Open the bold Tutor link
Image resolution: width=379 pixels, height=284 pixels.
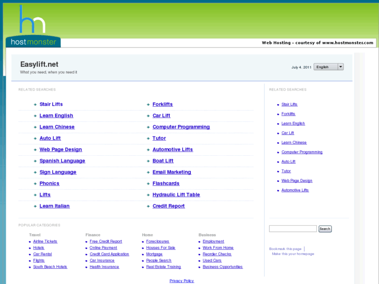[160, 138]
